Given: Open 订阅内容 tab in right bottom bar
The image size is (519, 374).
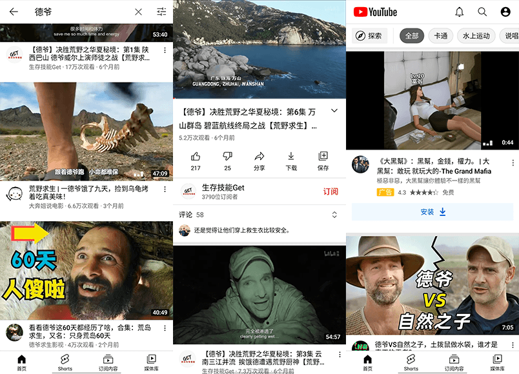Looking at the screenshot, I should [x=454, y=363].
